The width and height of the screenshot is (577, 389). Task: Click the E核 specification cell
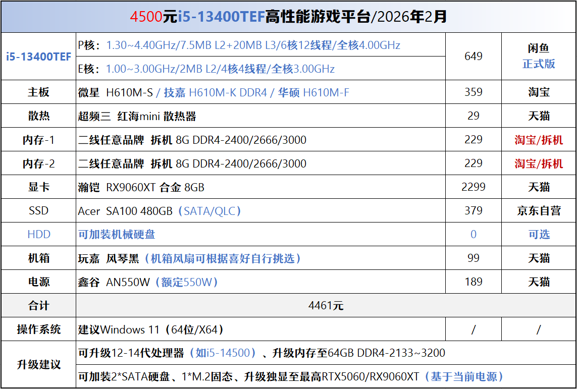260,69
